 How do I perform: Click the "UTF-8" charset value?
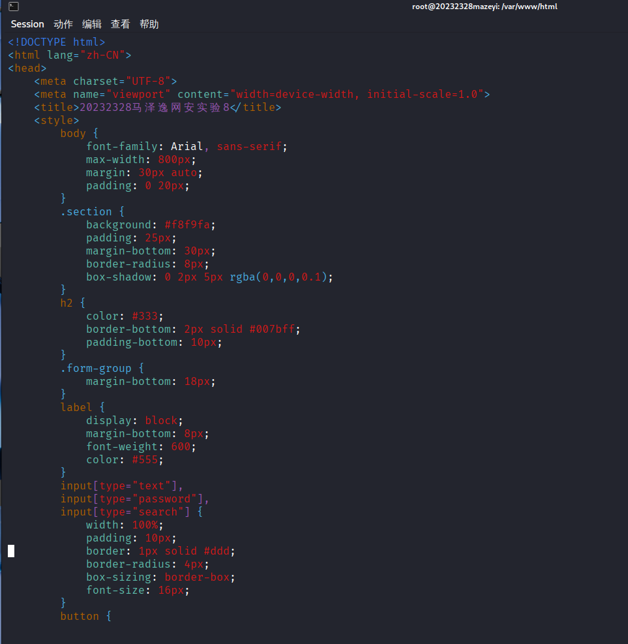[x=148, y=82]
